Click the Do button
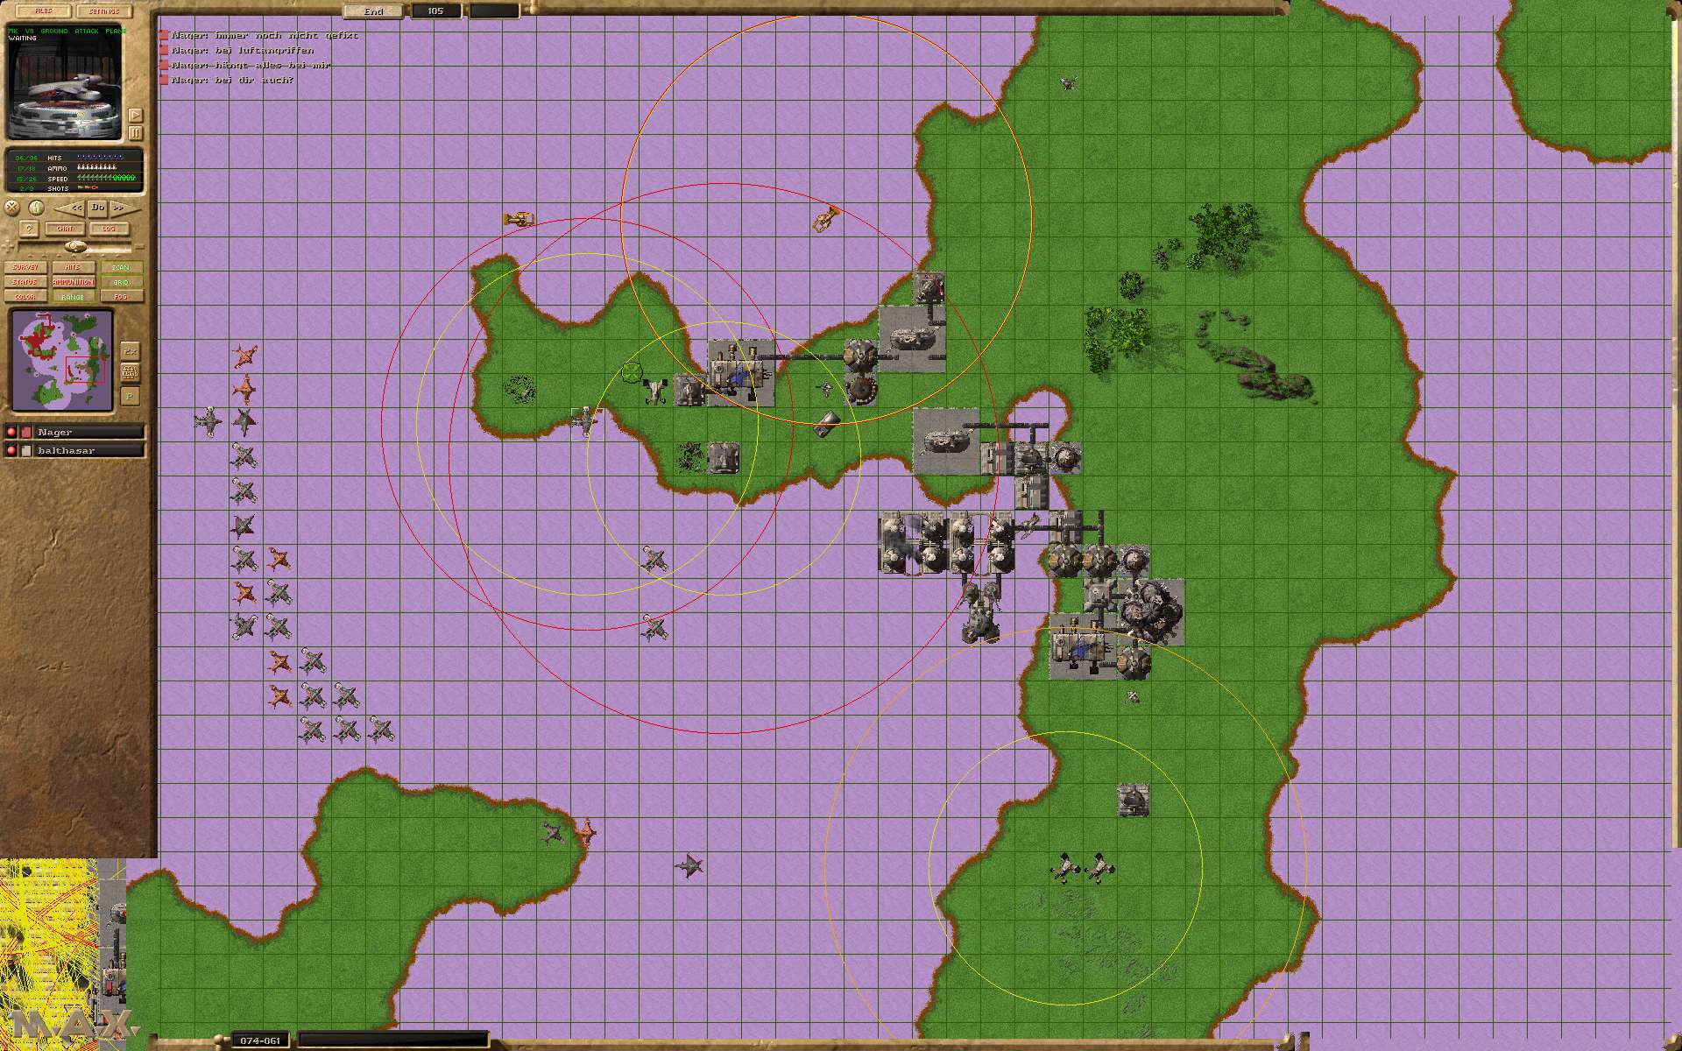 (x=98, y=208)
